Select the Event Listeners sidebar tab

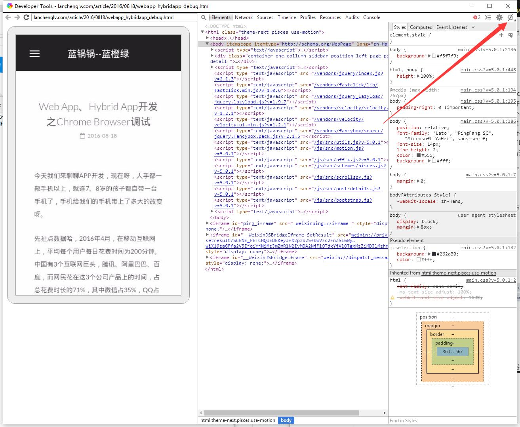click(x=452, y=27)
